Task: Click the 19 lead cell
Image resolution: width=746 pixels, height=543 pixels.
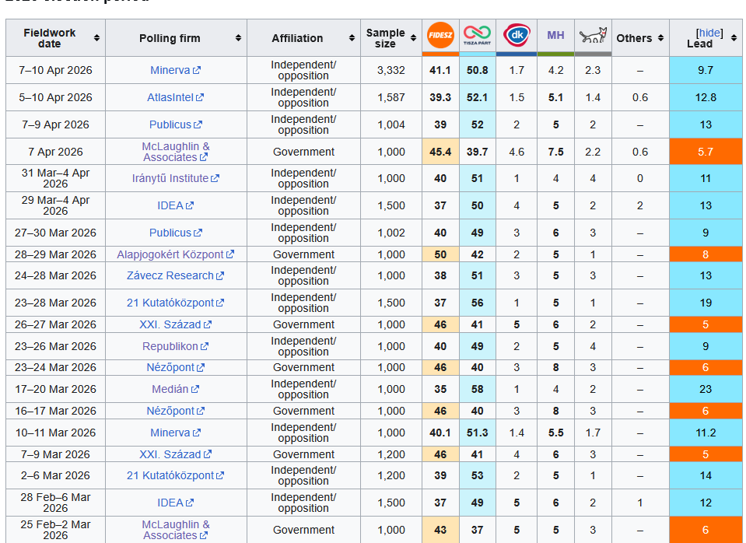Action: coord(706,303)
